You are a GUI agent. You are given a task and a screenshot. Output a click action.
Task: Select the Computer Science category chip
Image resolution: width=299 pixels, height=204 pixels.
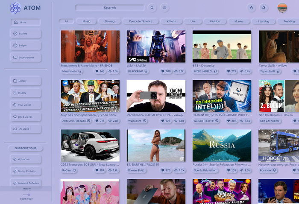coord(141,21)
